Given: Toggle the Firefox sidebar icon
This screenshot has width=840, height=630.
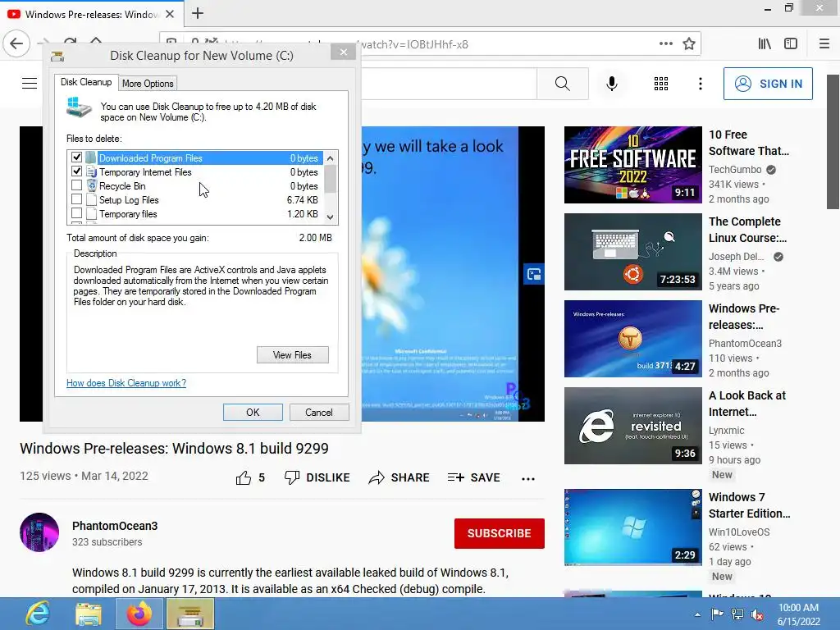Looking at the screenshot, I should coord(791,44).
